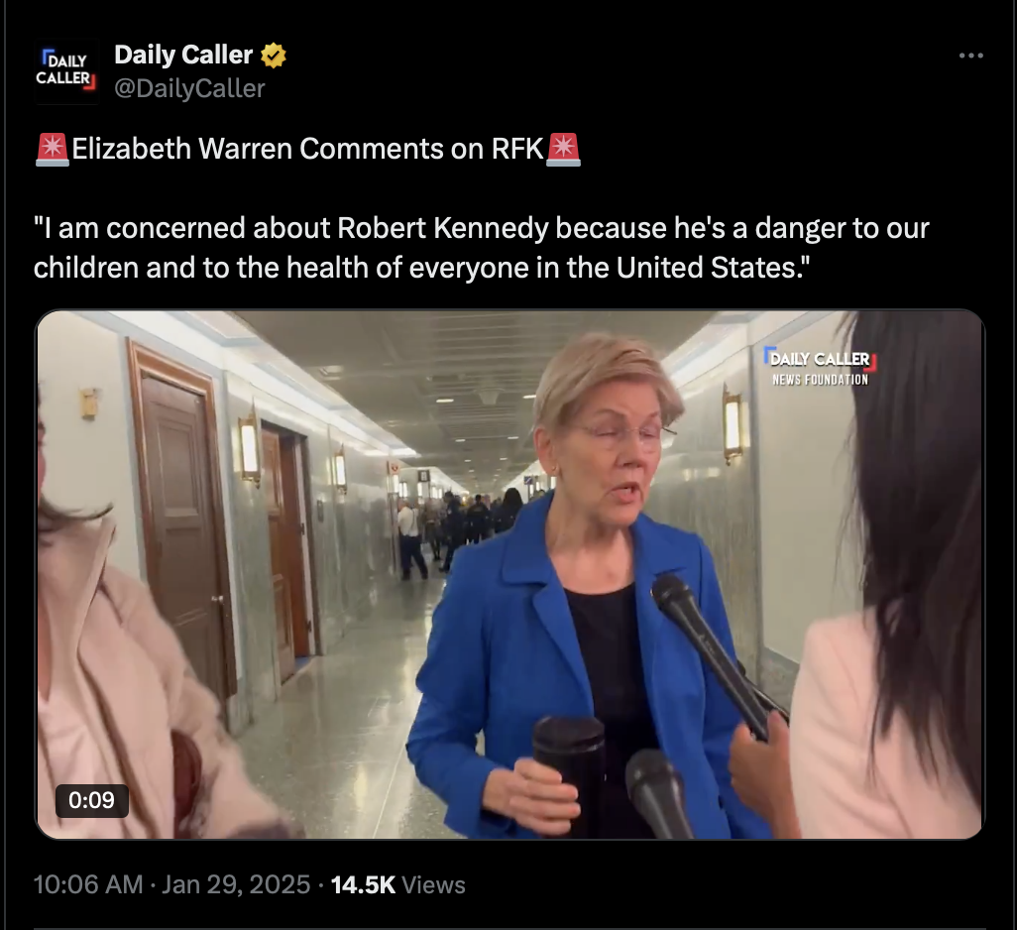Viewport: 1017px width, 930px height.
Task: Open the 10:06 AM timestamp link
Action: coord(88,884)
